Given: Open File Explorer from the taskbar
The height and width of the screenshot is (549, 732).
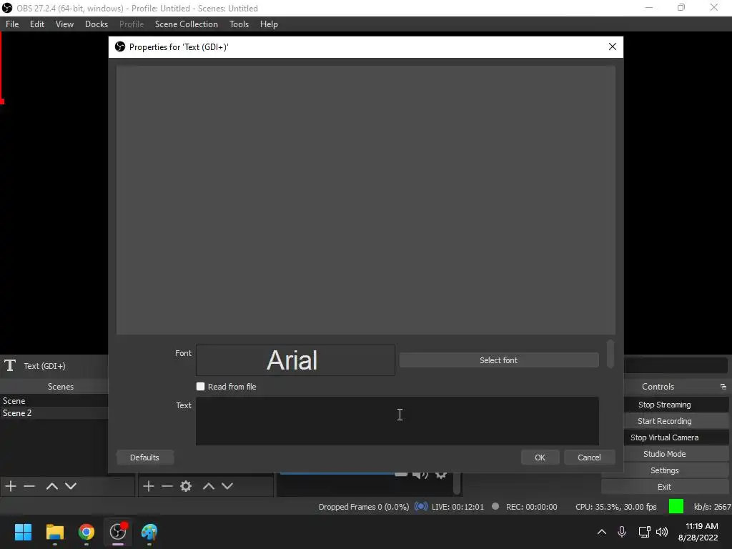Looking at the screenshot, I should [x=54, y=532].
